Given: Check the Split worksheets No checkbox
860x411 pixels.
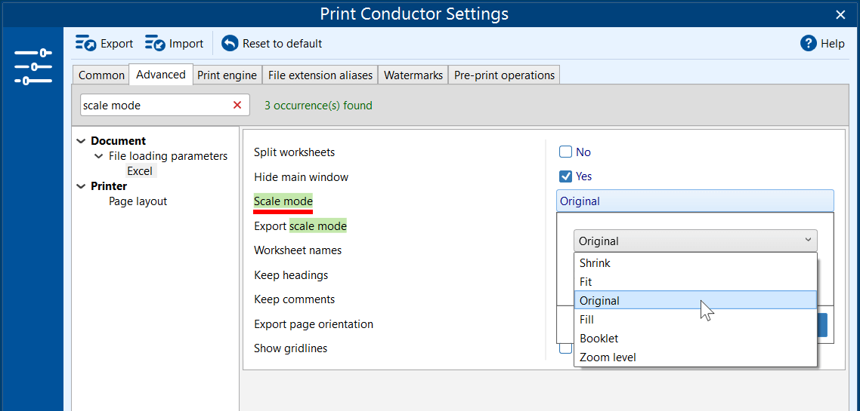Looking at the screenshot, I should point(565,152).
